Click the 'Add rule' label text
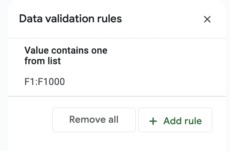Viewport: 230px width, 151px height. 183,121
